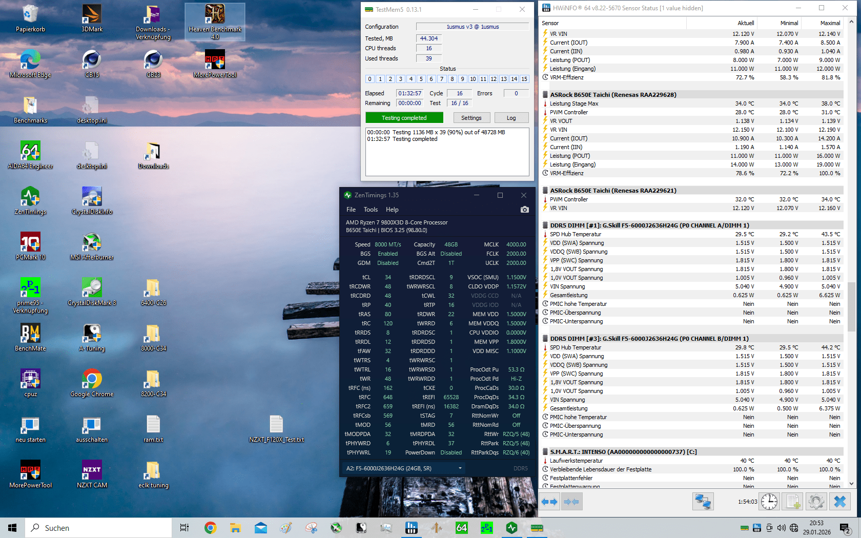Click the HWiNFO vertical scrollbar thumb
The height and width of the screenshot is (538, 861).
[852, 306]
